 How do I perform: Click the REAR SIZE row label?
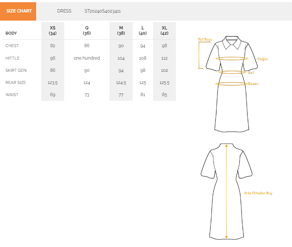[x=15, y=82]
